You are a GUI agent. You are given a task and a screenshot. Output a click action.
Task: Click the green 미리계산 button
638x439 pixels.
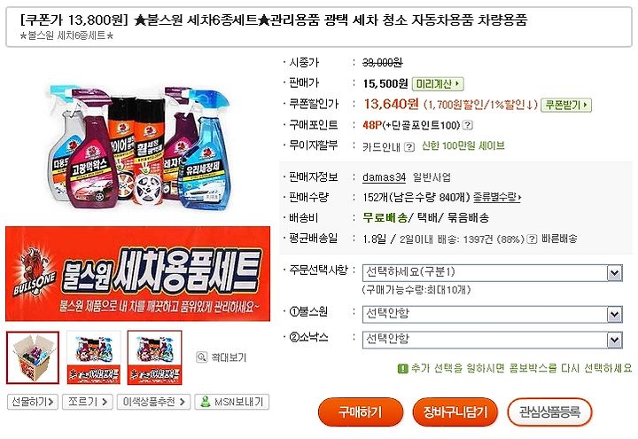tap(438, 84)
